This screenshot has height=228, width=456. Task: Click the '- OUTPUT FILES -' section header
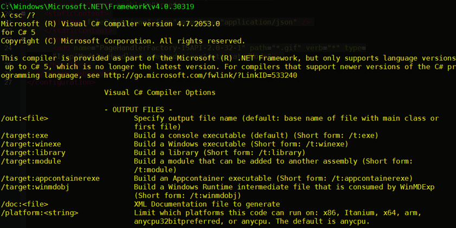[x=138, y=110]
